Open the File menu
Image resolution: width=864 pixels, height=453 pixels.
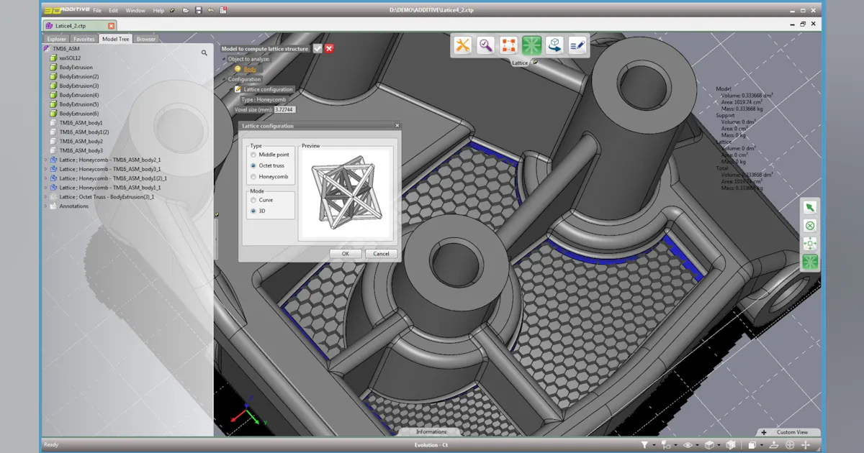[x=97, y=11]
